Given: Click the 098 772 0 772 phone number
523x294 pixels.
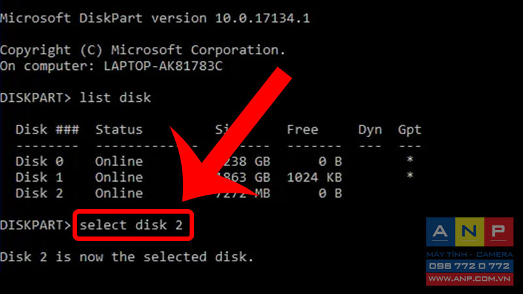Looking at the screenshot, I should pyautogui.click(x=469, y=266).
